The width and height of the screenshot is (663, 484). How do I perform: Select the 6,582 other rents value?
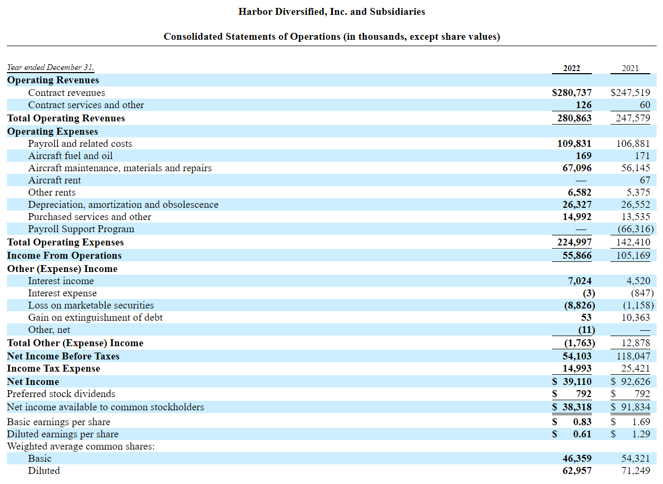pos(580,192)
